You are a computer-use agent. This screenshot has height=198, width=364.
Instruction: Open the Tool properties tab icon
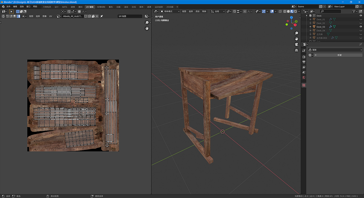304,50
